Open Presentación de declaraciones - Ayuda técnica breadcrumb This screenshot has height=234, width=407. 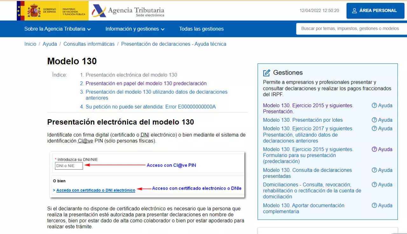174,44
